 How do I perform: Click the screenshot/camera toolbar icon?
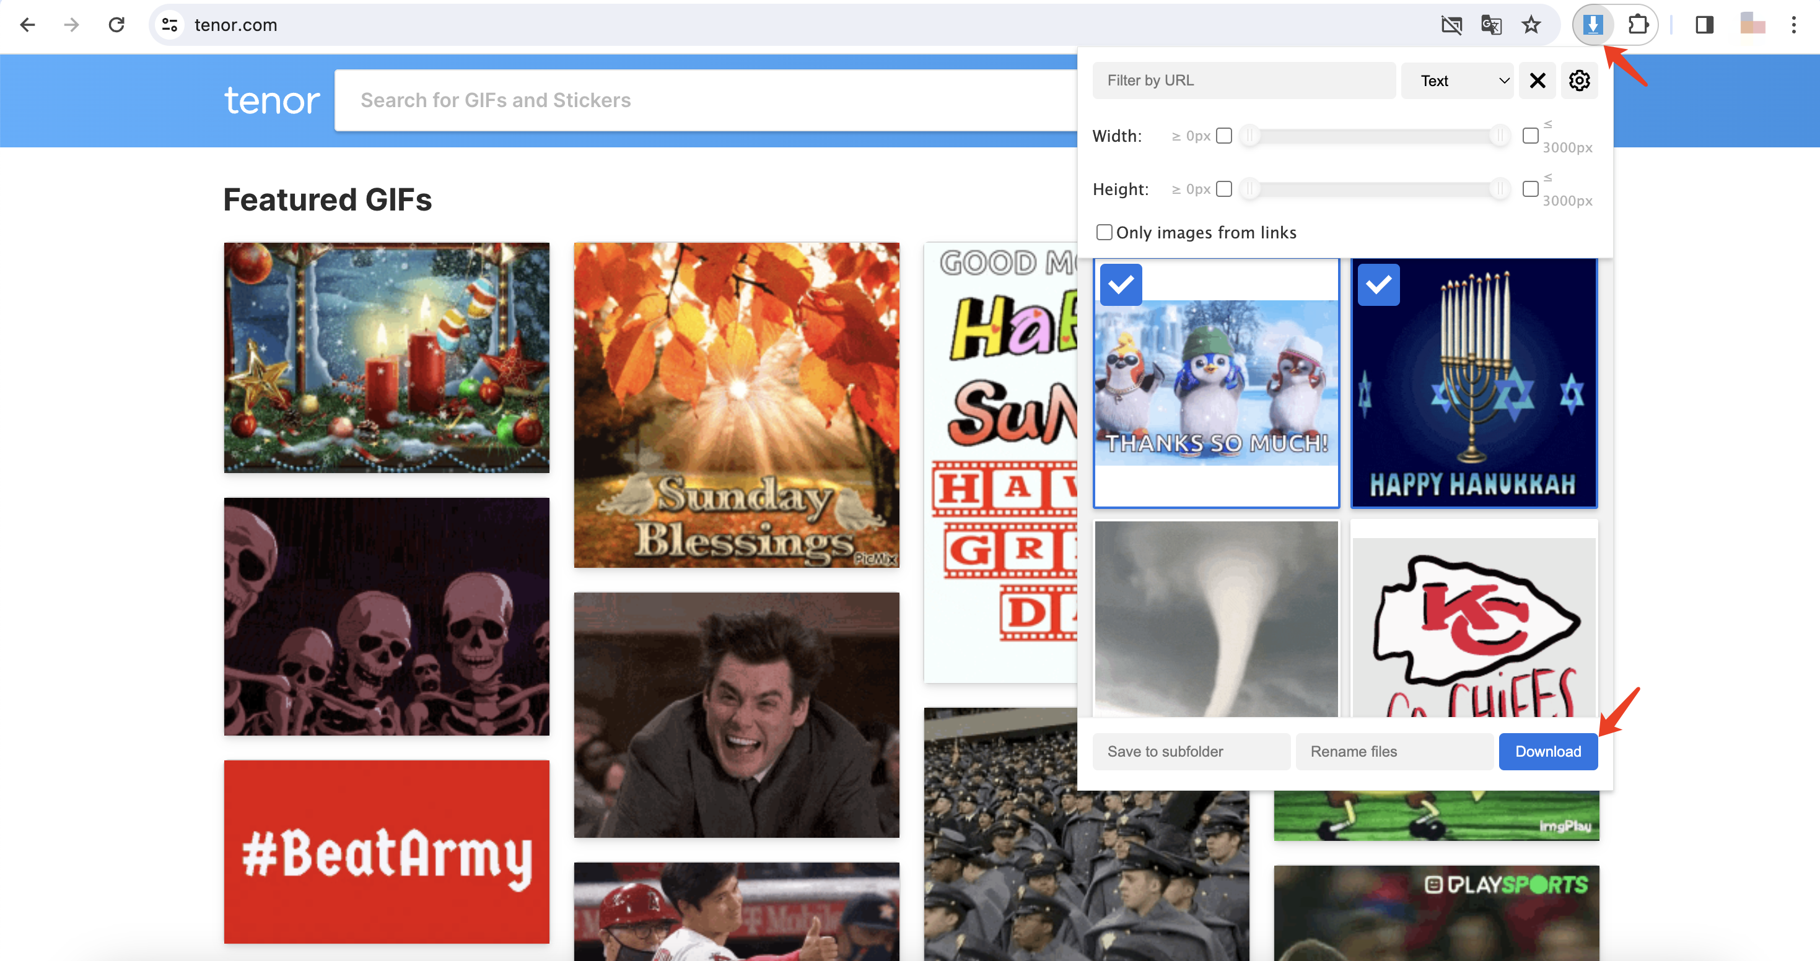coord(1451,24)
